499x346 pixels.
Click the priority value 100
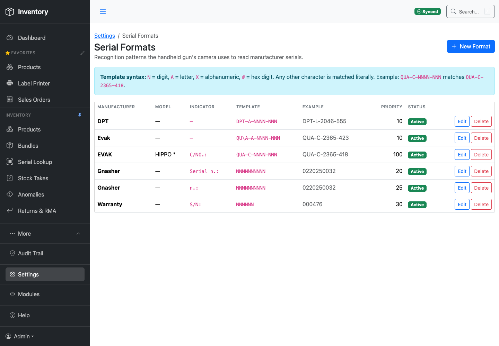[x=398, y=154]
